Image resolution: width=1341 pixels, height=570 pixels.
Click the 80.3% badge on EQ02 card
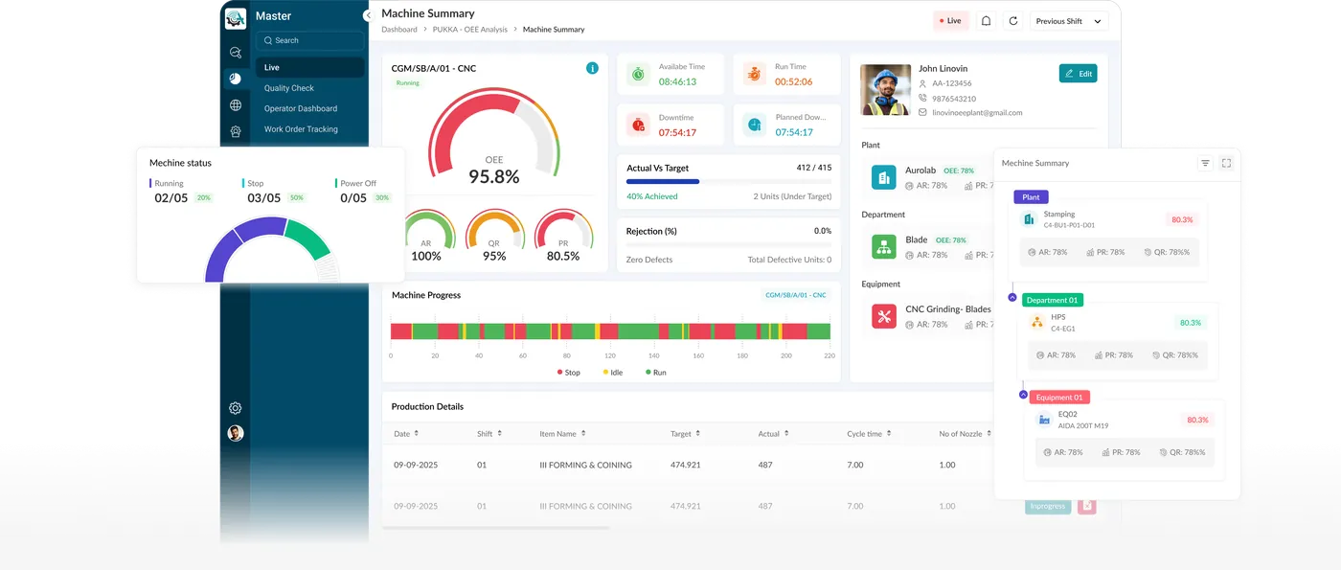coord(1197,420)
